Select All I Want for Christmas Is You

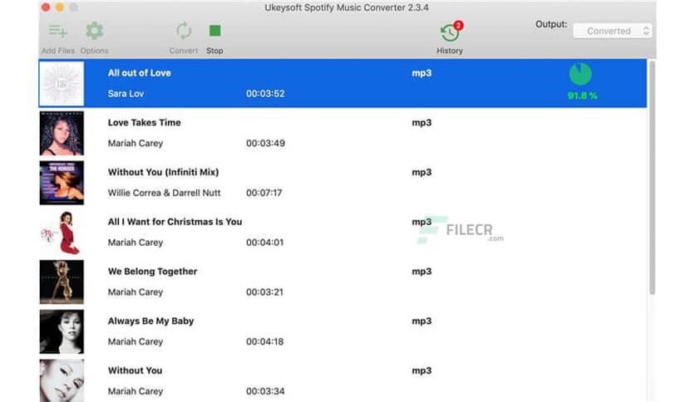click(175, 222)
